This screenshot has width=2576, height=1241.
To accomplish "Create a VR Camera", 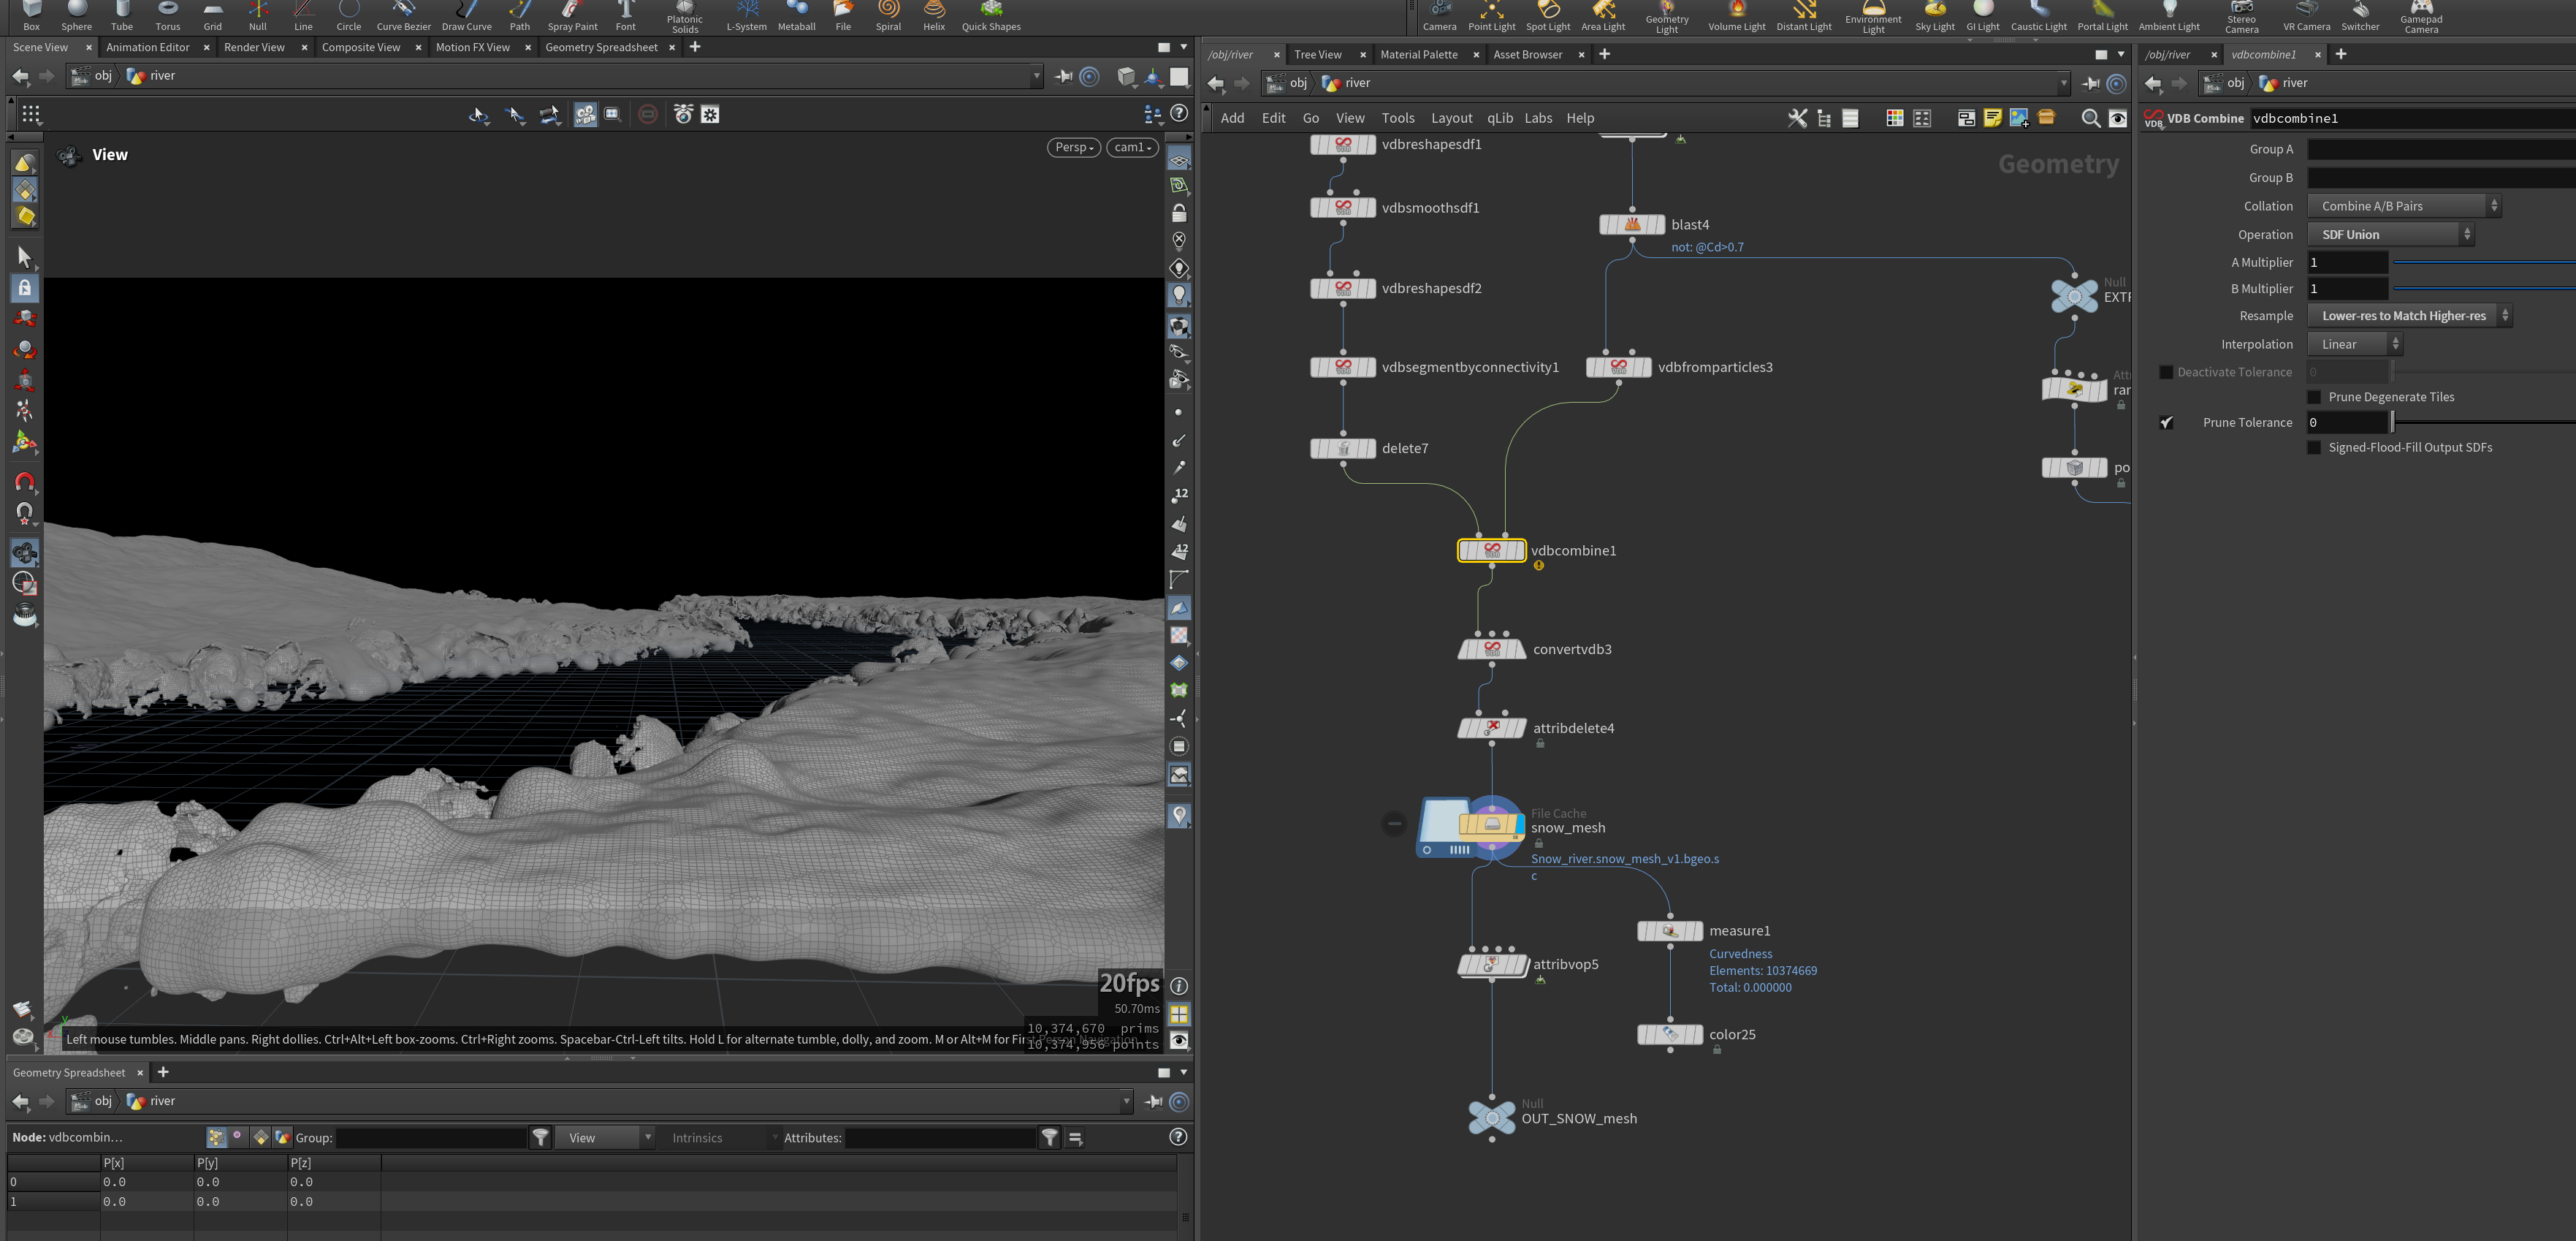I will (x=2306, y=17).
